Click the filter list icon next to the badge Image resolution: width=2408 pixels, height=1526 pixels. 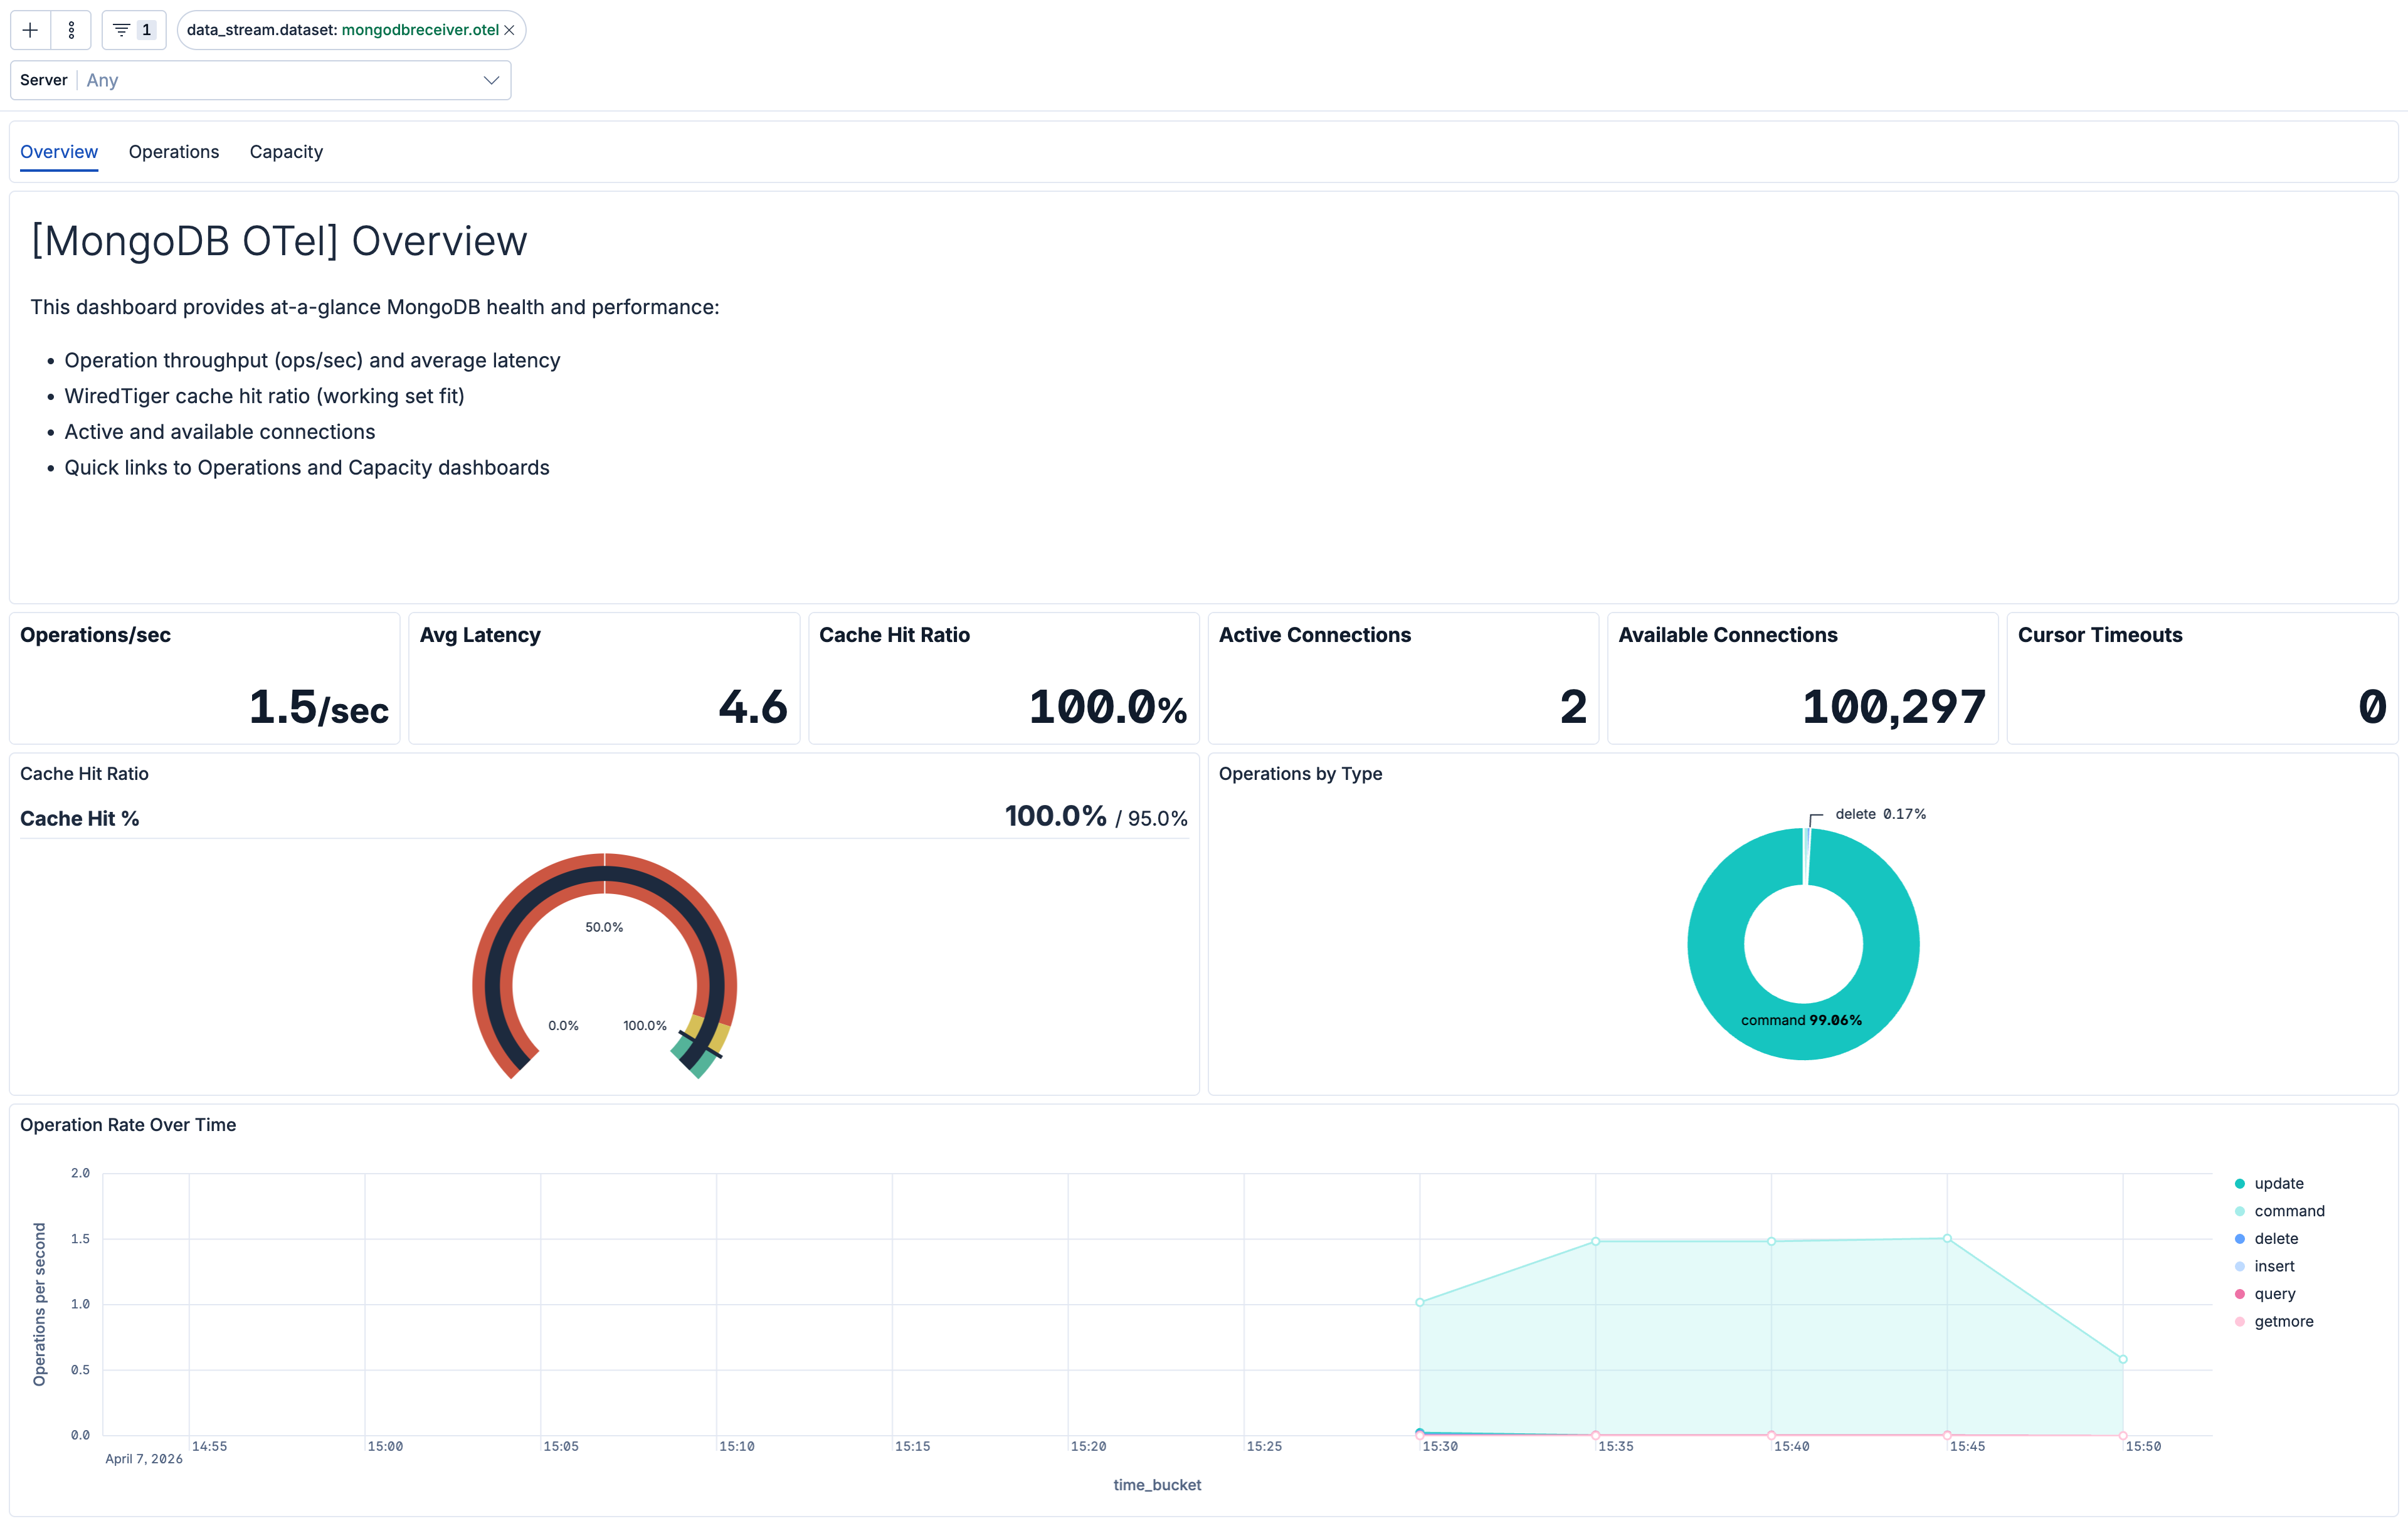click(121, 29)
